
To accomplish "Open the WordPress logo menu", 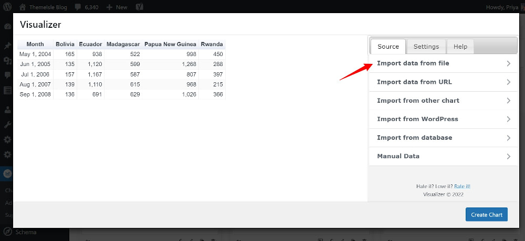I will click(x=8, y=7).
